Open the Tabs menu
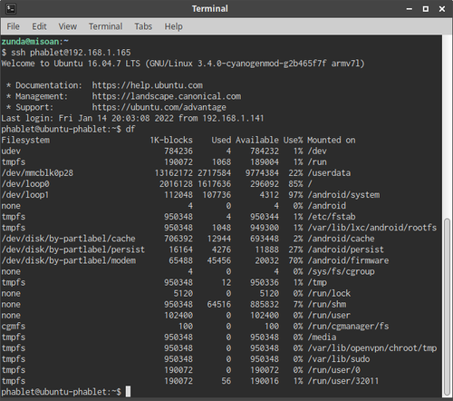Viewport: 453px width, 401px height. click(x=143, y=26)
